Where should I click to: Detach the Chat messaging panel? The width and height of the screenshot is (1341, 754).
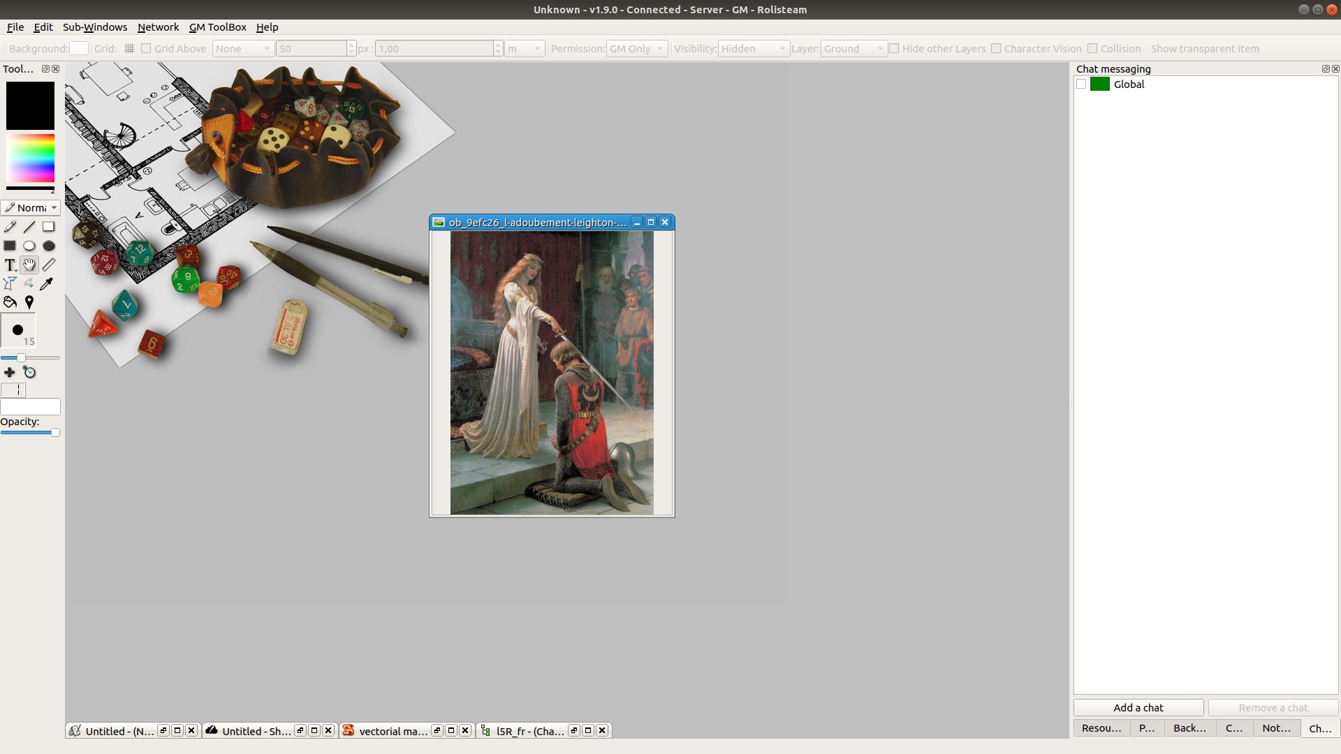(1326, 69)
